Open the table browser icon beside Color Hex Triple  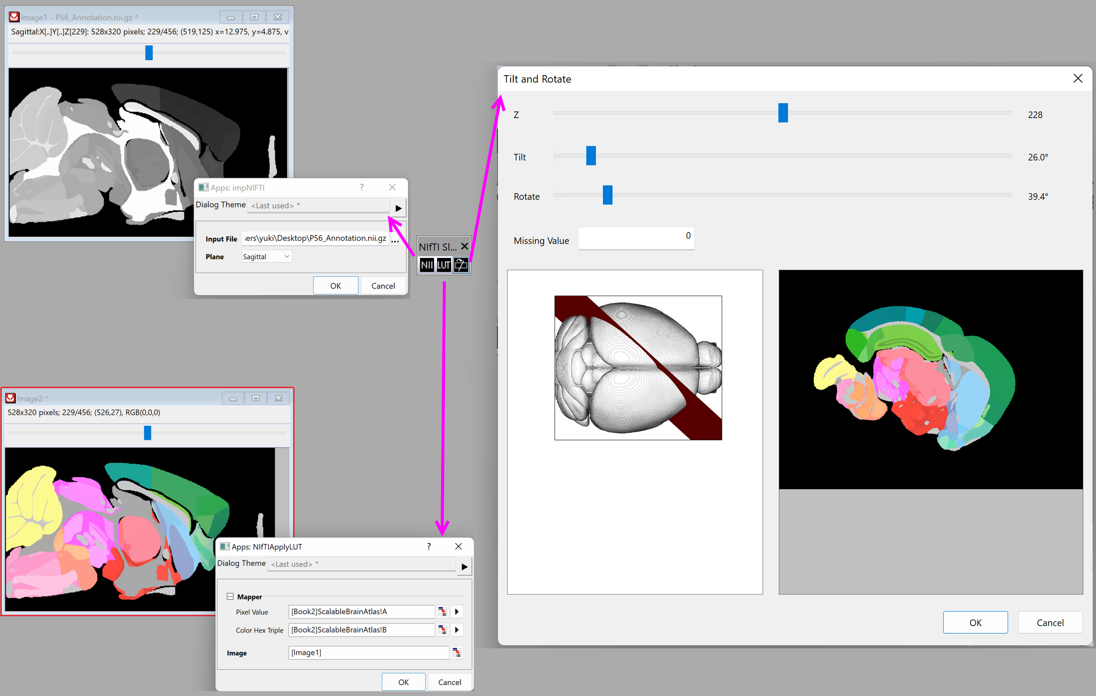click(x=442, y=630)
